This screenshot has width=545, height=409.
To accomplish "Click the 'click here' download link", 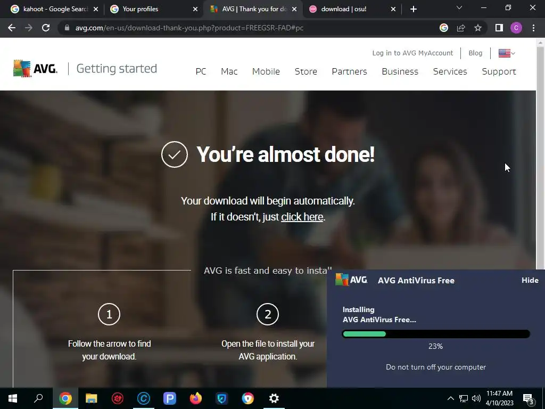I will pyautogui.click(x=302, y=217).
